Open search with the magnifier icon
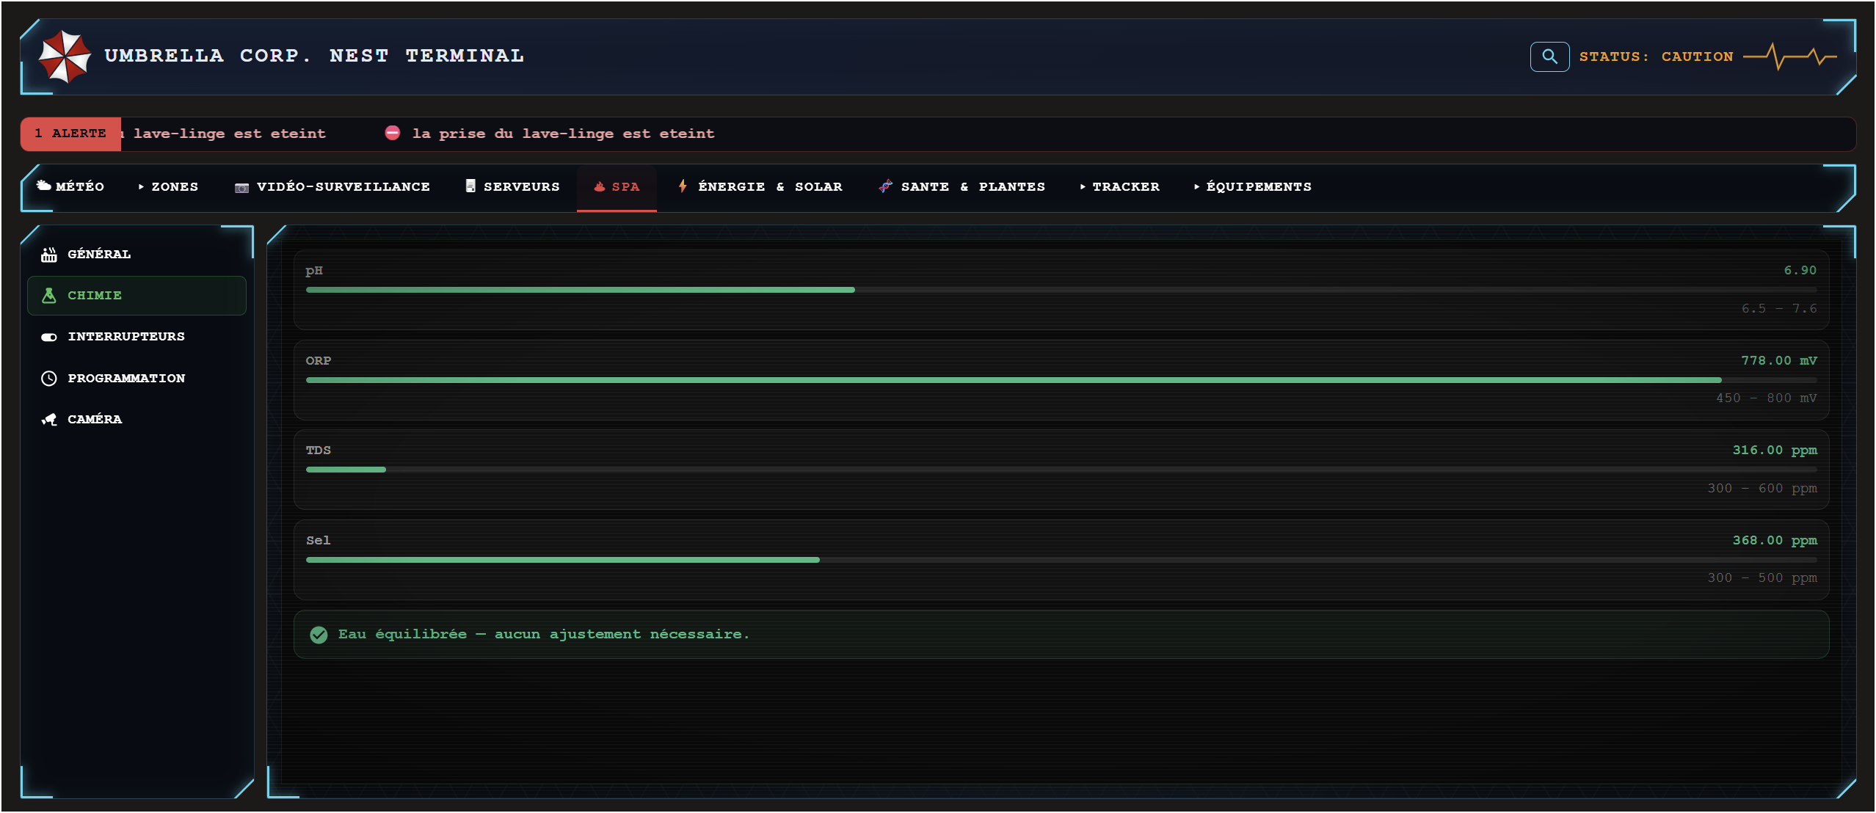Screen dimensions: 1876x813 (x=1549, y=56)
